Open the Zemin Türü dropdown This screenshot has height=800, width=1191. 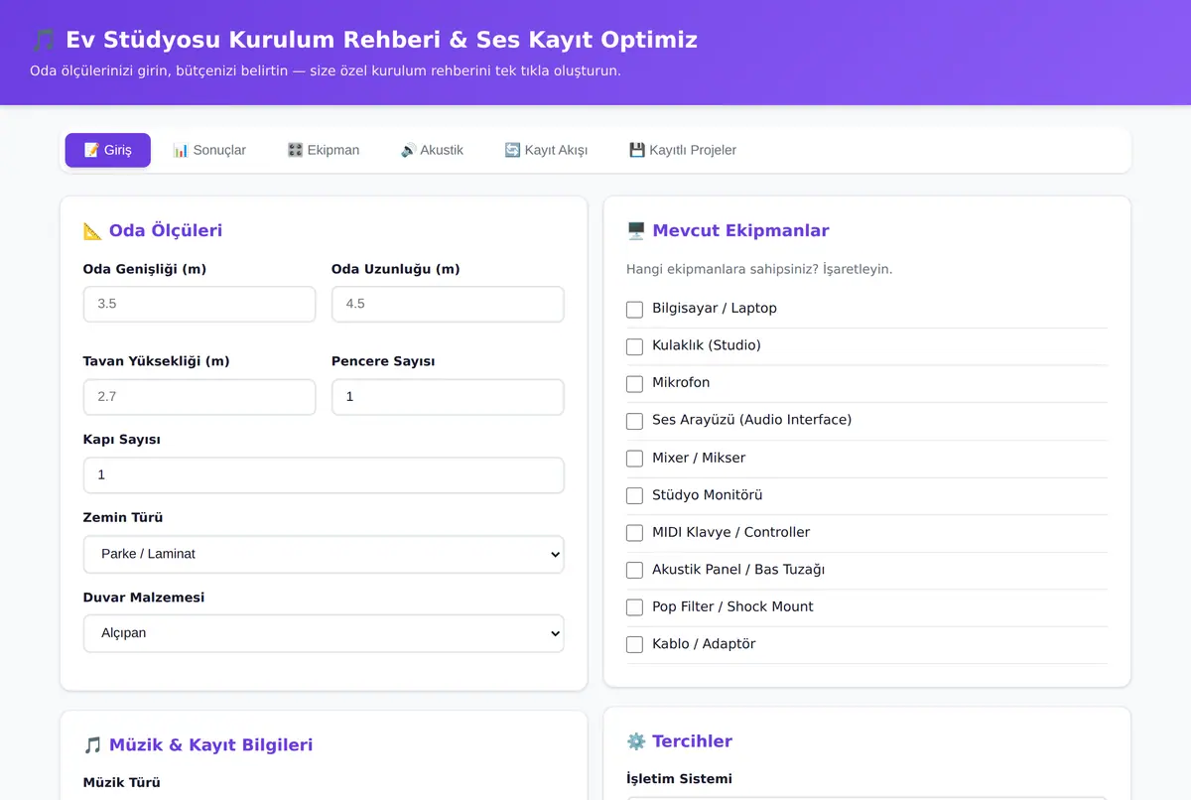tap(324, 554)
